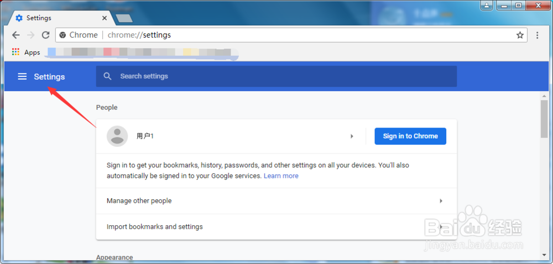Open the Settings hamburger menu

[22, 76]
